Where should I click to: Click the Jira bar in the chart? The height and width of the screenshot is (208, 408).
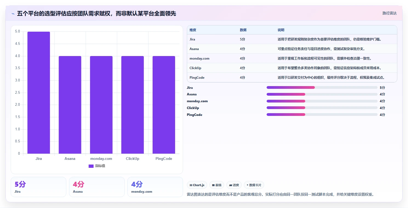(39, 93)
